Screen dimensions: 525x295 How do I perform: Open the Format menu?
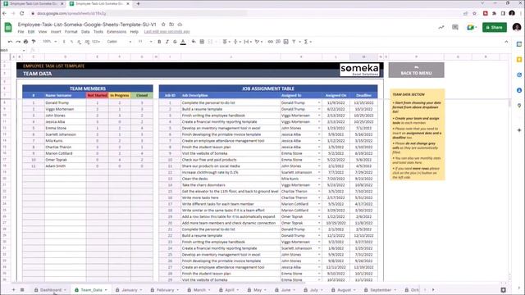71,32
